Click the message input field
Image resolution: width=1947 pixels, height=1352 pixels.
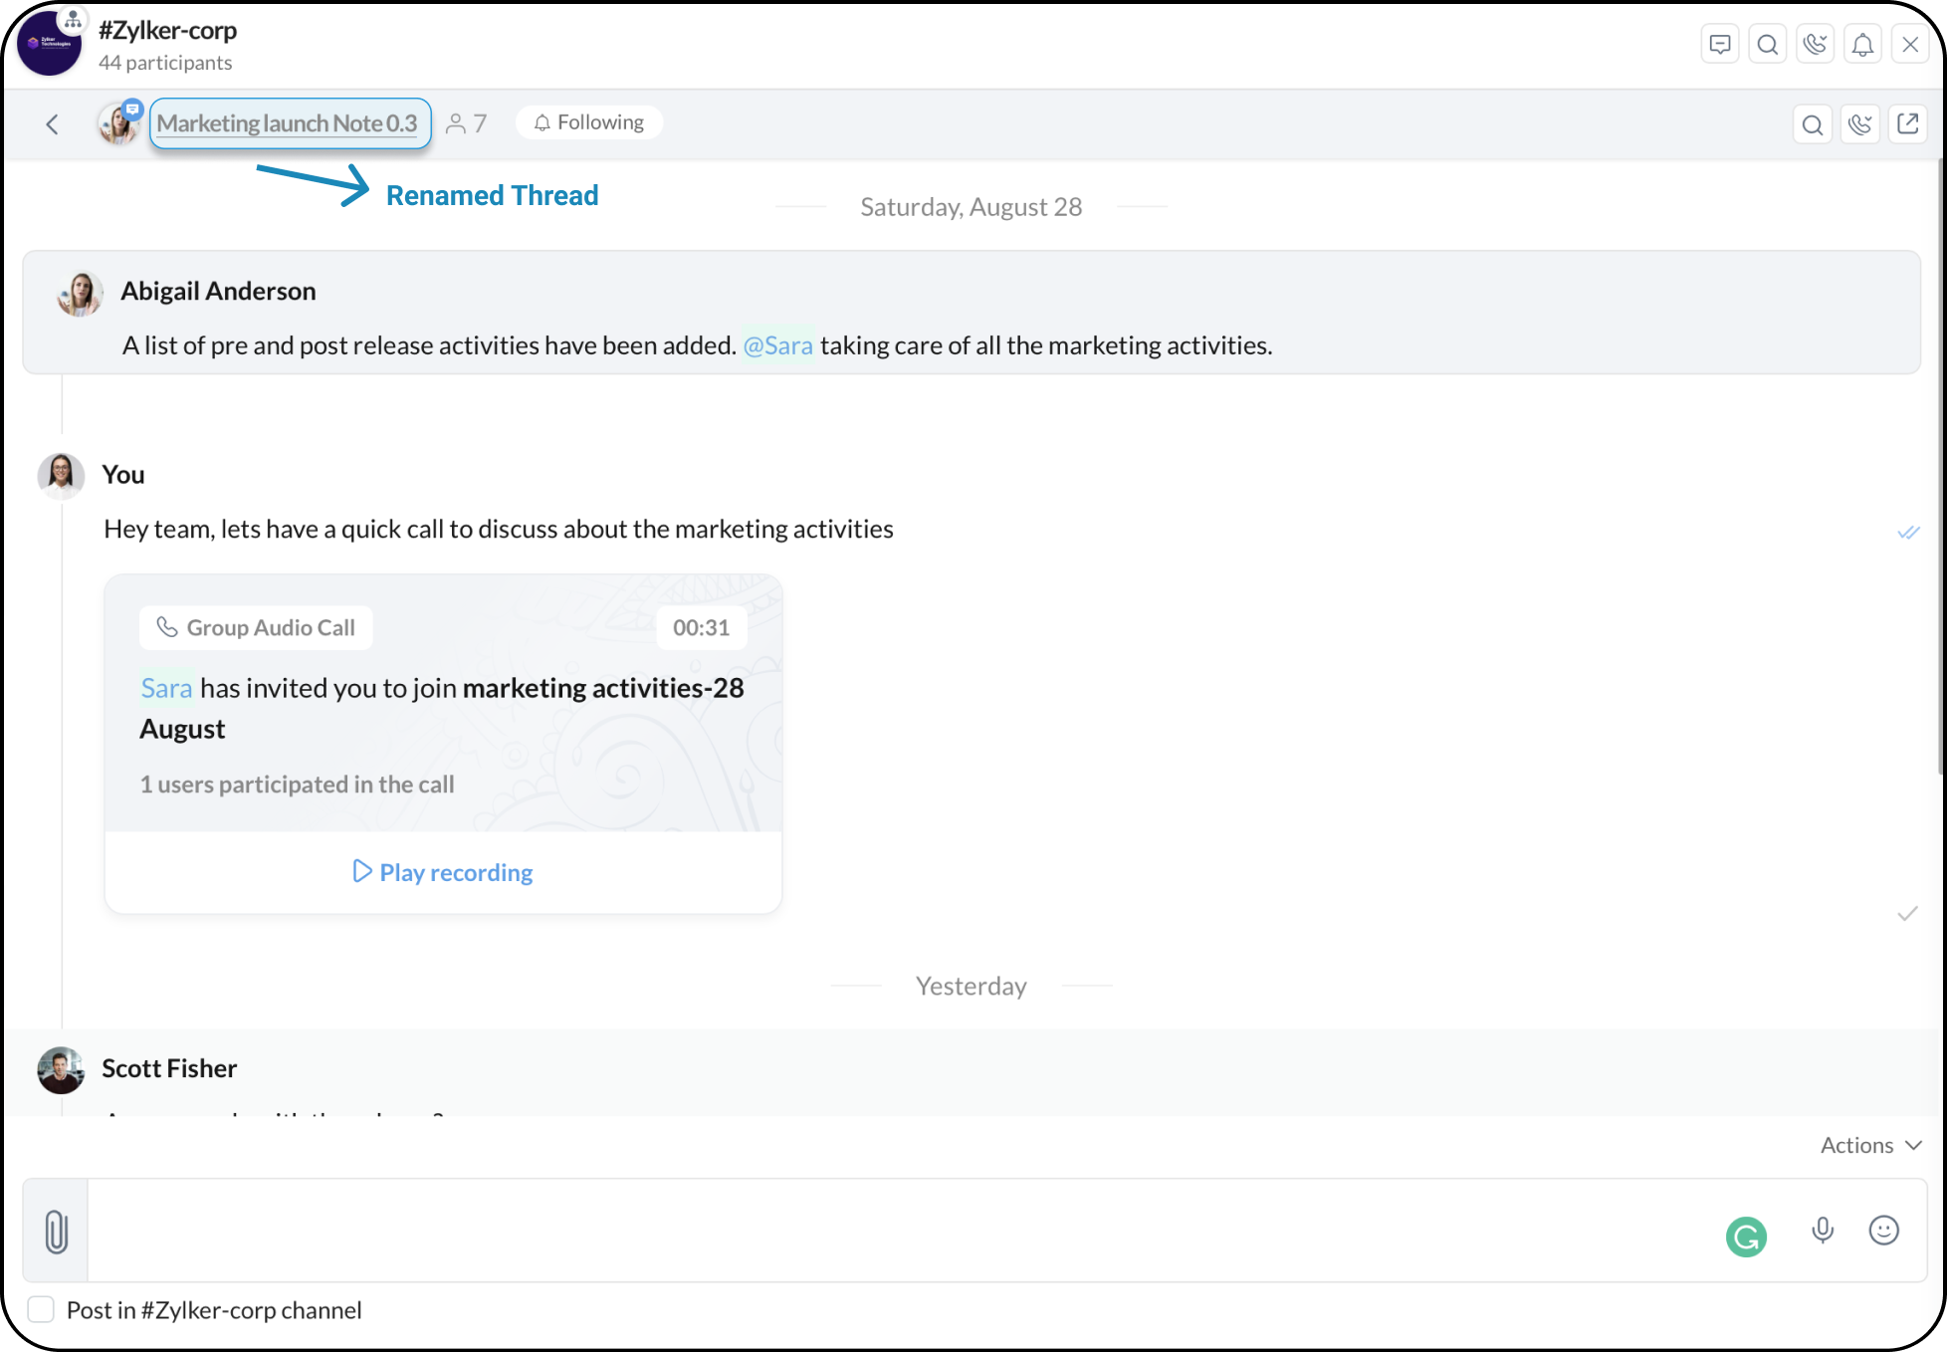(896, 1231)
